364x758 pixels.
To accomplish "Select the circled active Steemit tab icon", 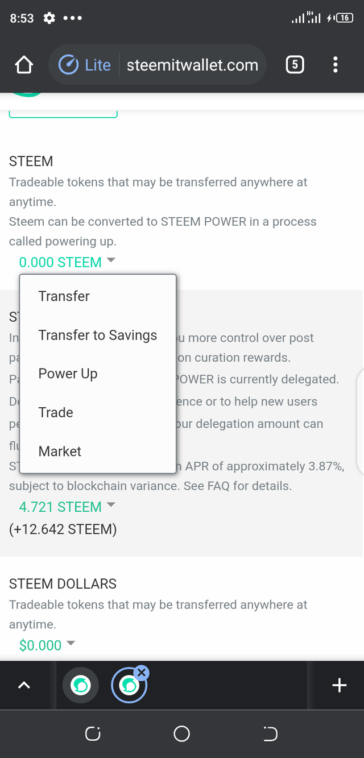I will 129,686.
